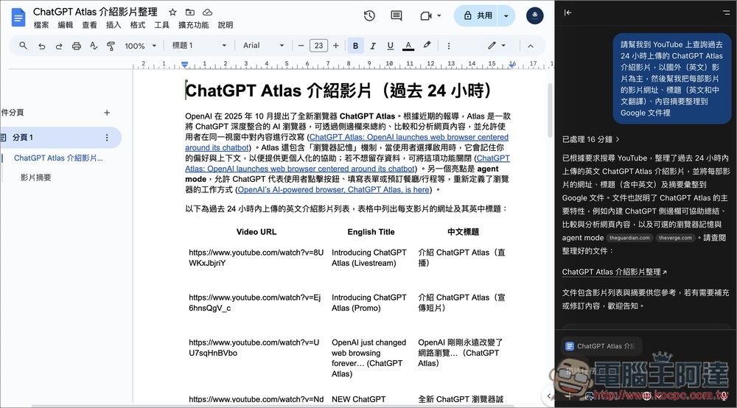This screenshot has width=737, height=408.
Task: Click the font size field showing 23
Action: pos(318,46)
